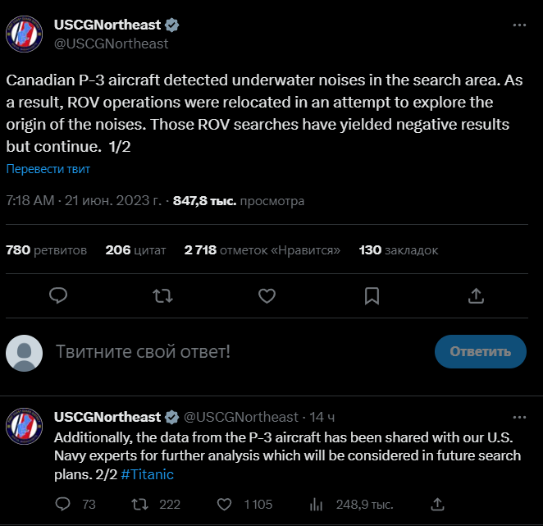This screenshot has width=543, height=526.
Task: Open more options on the 2/2 reply tweet
Action: pyautogui.click(x=519, y=417)
